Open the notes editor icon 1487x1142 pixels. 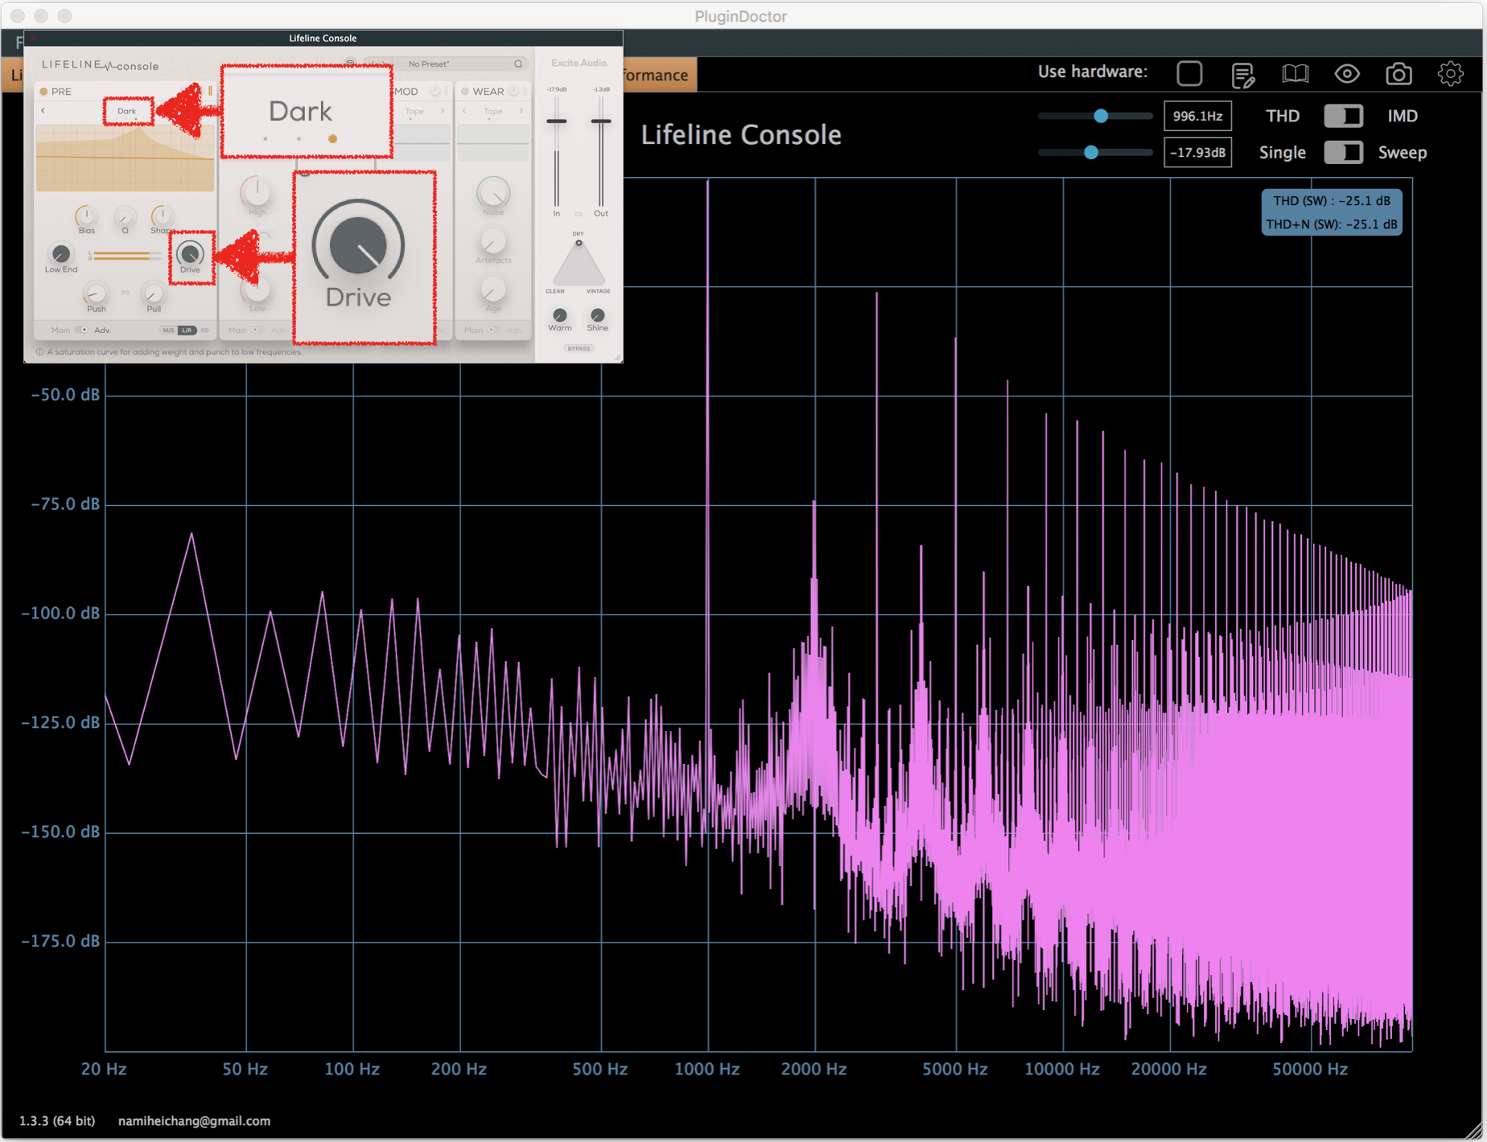pos(1242,75)
